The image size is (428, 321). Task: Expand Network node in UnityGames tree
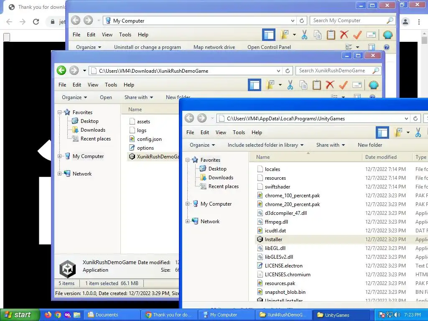click(x=187, y=222)
